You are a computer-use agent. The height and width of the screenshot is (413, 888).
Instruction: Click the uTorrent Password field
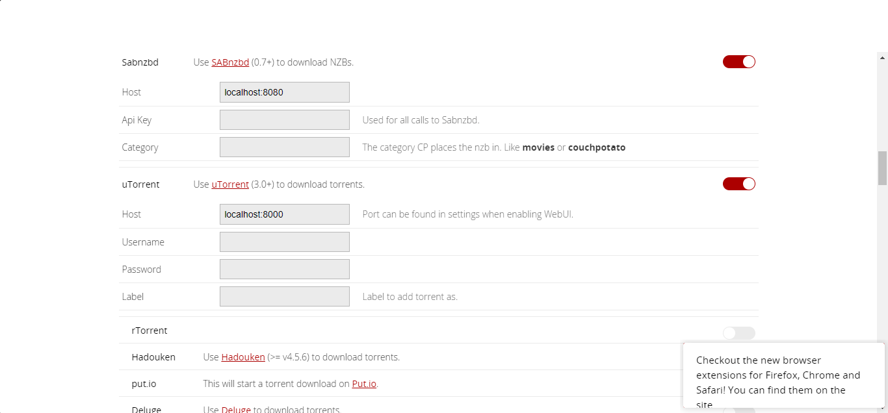[284, 269]
